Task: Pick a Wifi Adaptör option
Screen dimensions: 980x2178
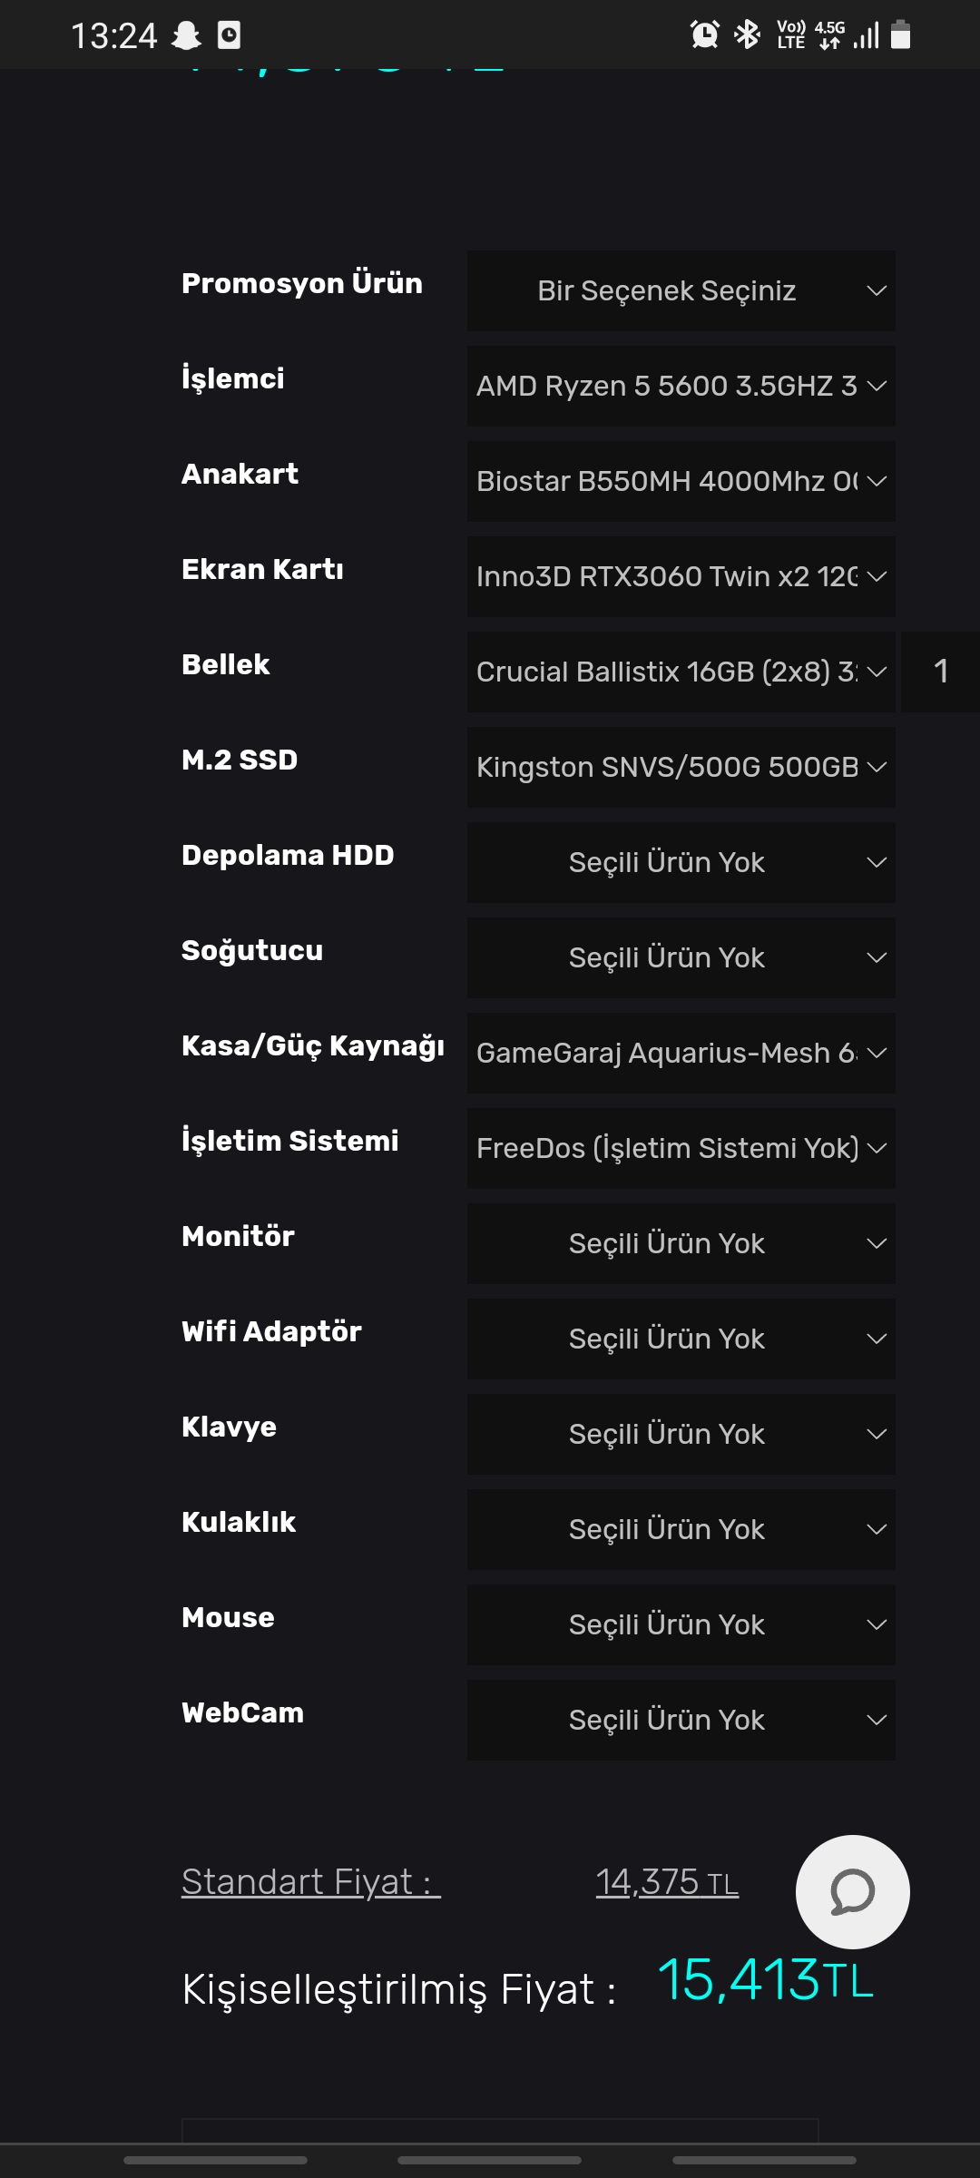Action: [x=681, y=1339]
